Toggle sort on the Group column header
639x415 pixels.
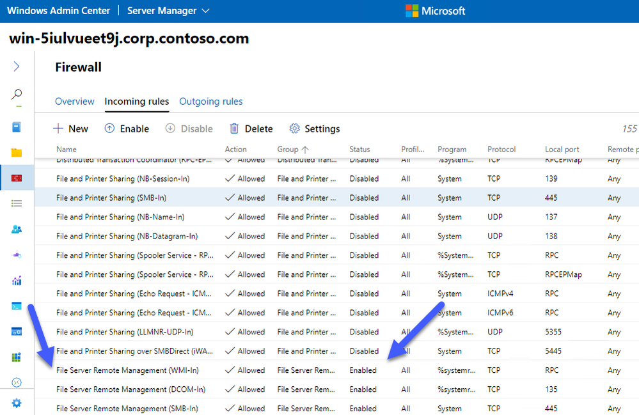point(293,150)
